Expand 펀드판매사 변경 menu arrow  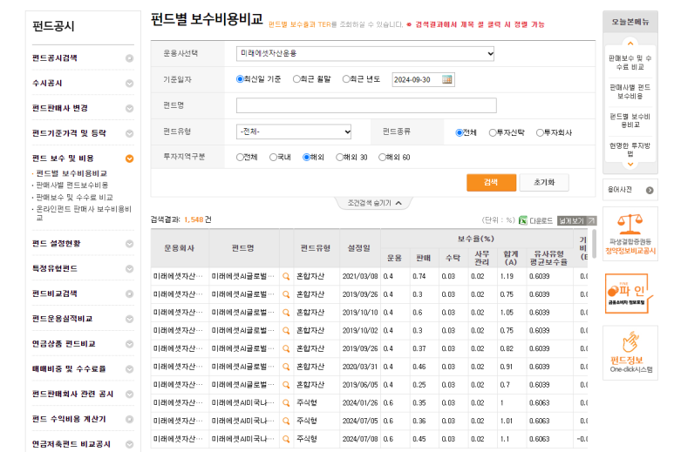129,108
